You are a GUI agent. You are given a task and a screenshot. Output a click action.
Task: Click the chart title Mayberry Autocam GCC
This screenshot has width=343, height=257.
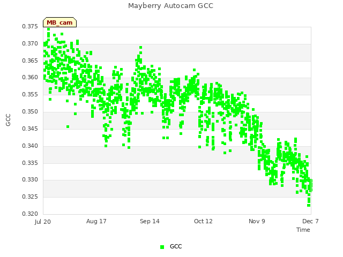[x=170, y=6]
